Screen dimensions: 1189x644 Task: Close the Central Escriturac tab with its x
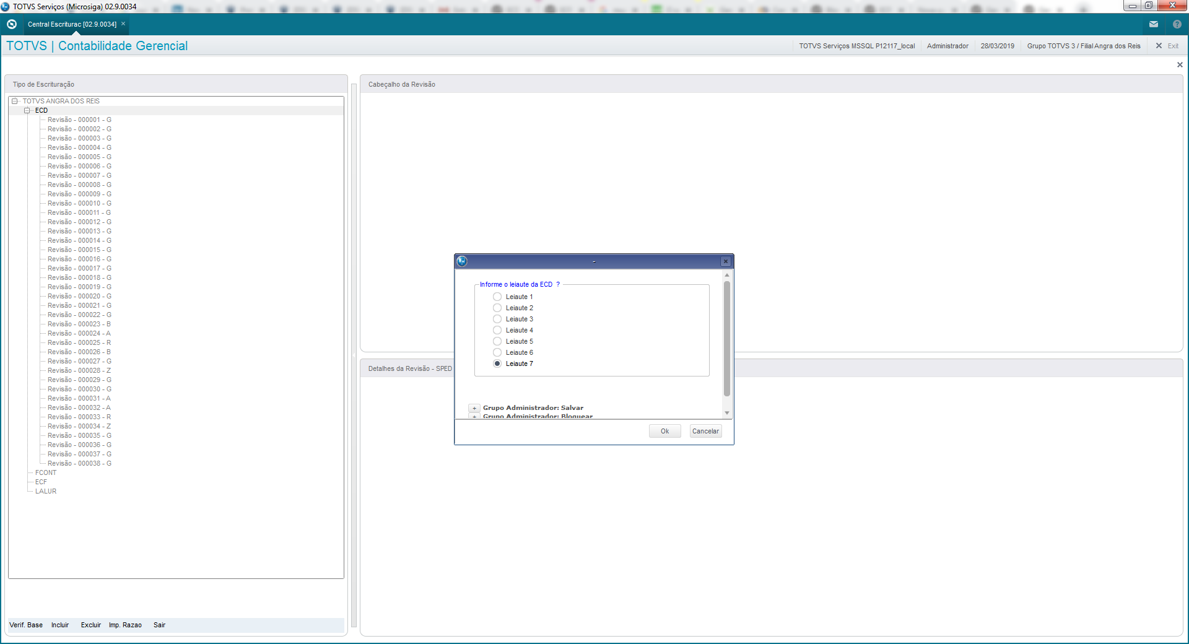123,24
